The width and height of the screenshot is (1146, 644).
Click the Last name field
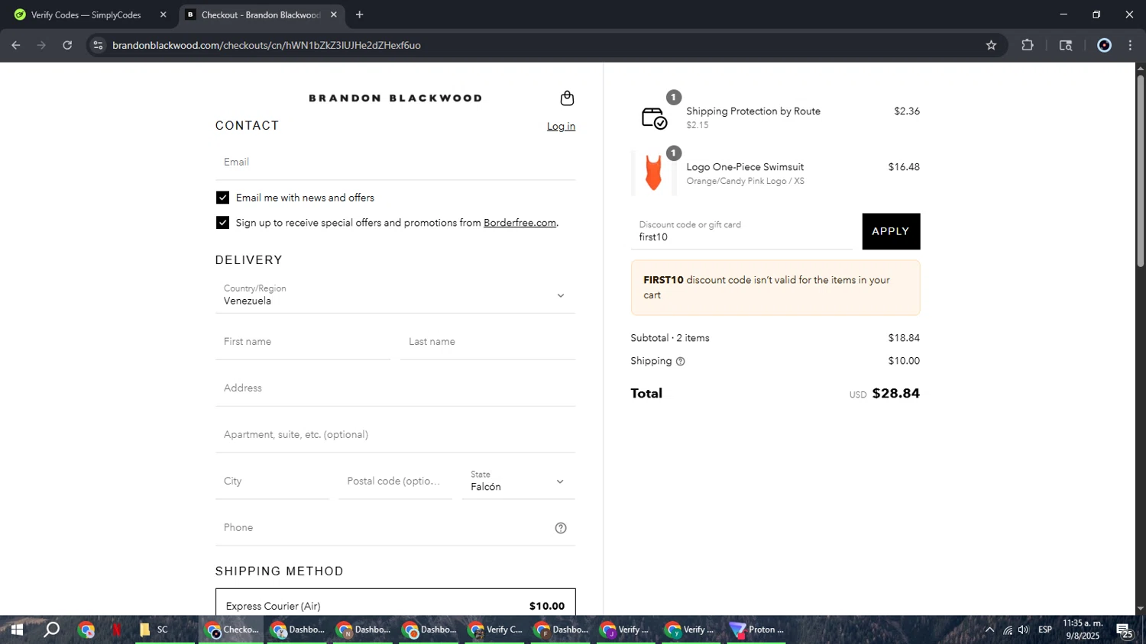click(x=487, y=342)
